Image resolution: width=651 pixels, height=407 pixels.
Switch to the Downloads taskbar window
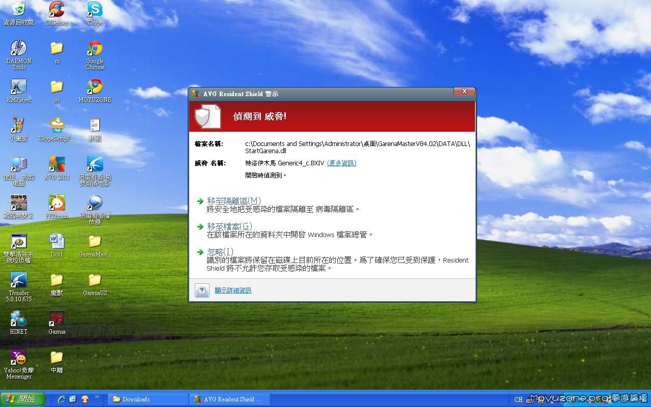pyautogui.click(x=148, y=399)
